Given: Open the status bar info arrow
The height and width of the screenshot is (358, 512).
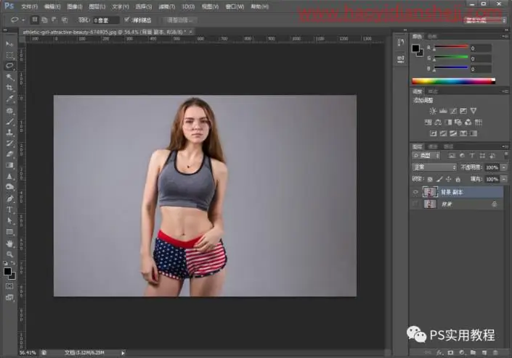Looking at the screenshot, I should click(x=123, y=352).
